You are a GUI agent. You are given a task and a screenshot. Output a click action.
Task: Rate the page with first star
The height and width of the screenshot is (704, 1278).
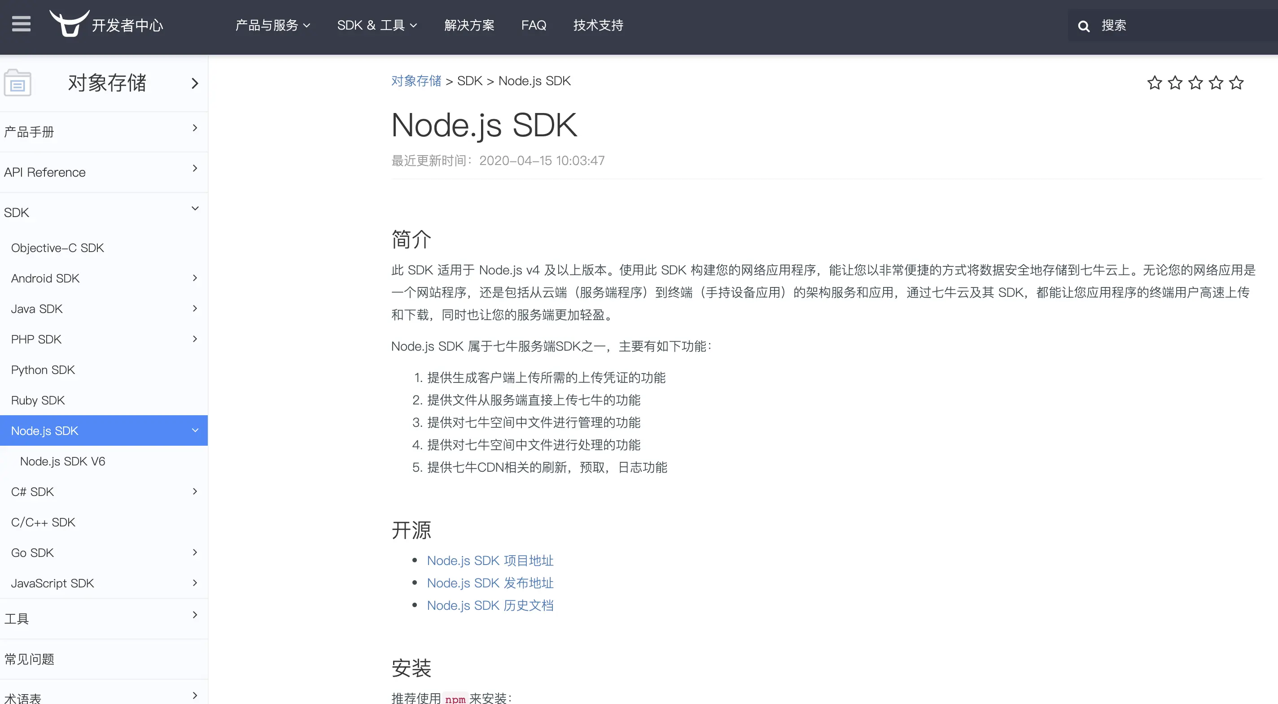pyautogui.click(x=1155, y=83)
